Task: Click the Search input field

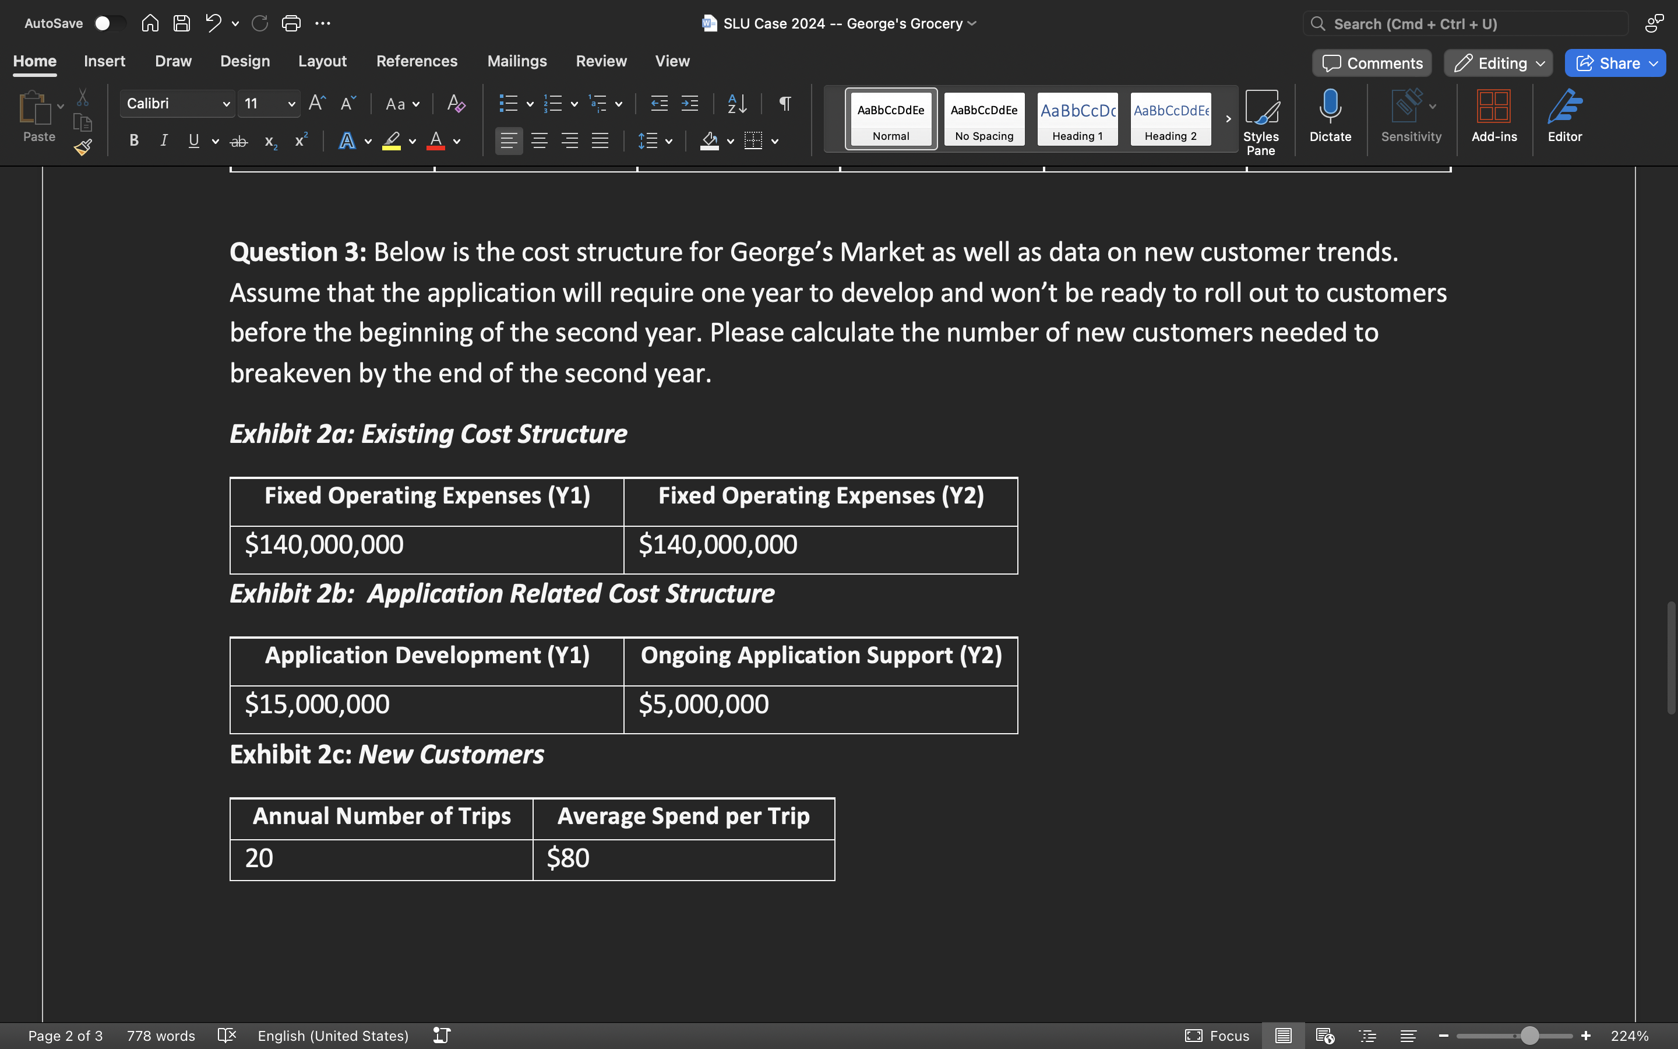Action: click(1470, 23)
